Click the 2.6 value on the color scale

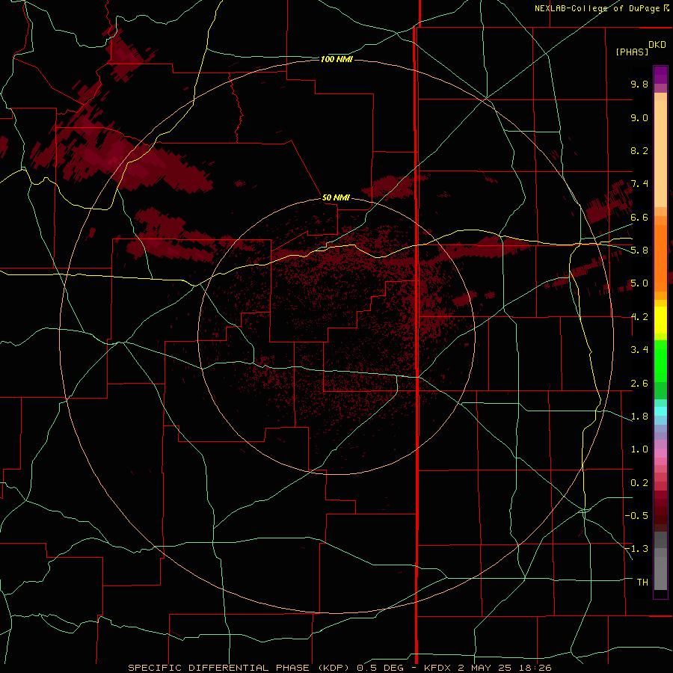(x=639, y=384)
